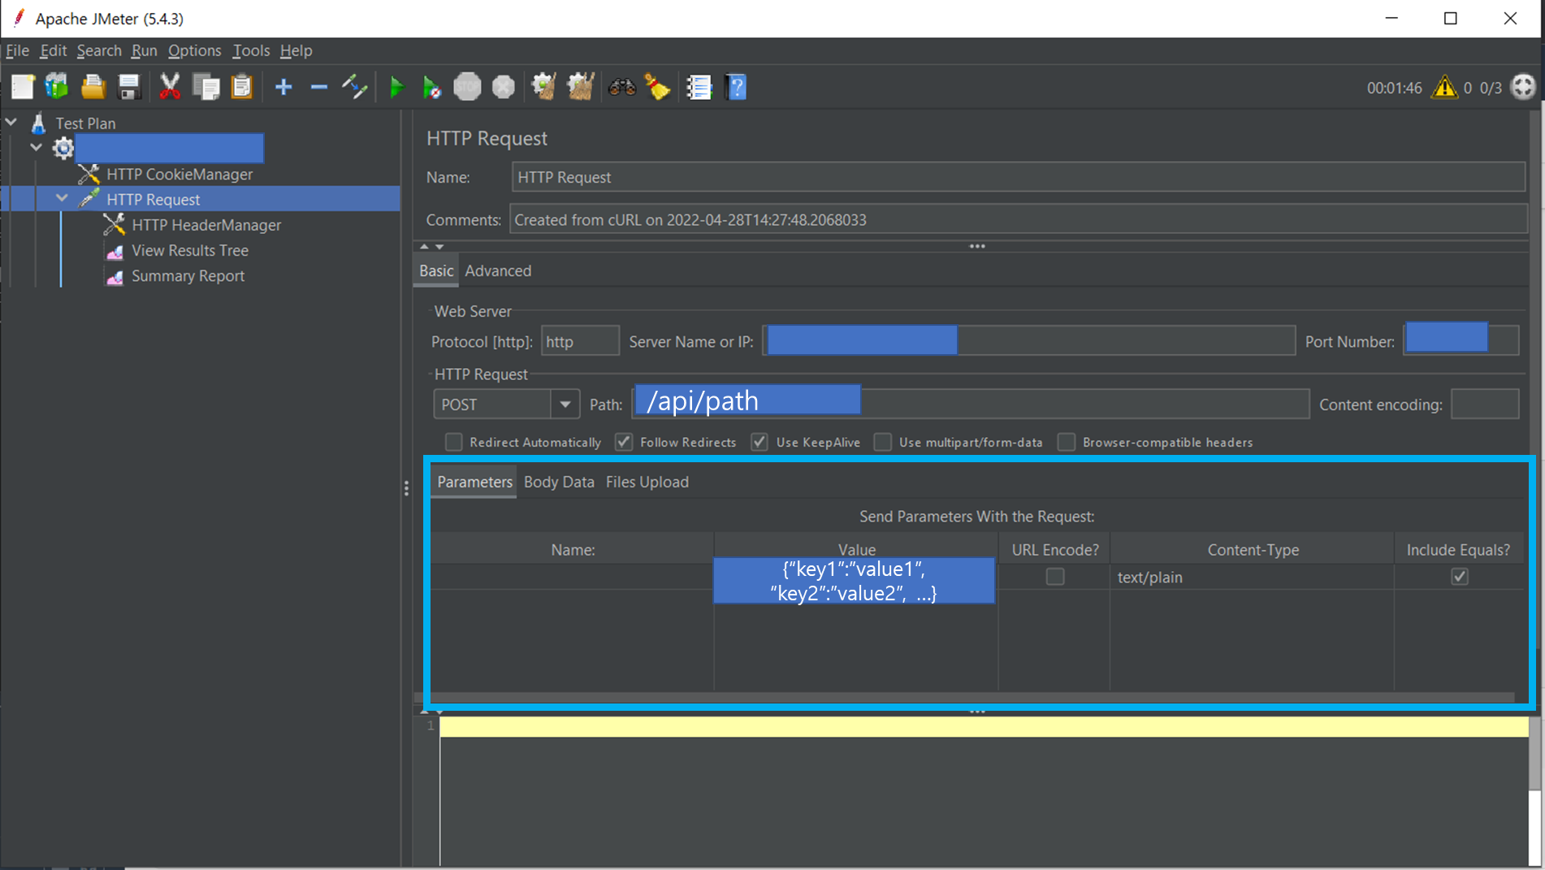Switch to the Advanced tab

(498, 271)
